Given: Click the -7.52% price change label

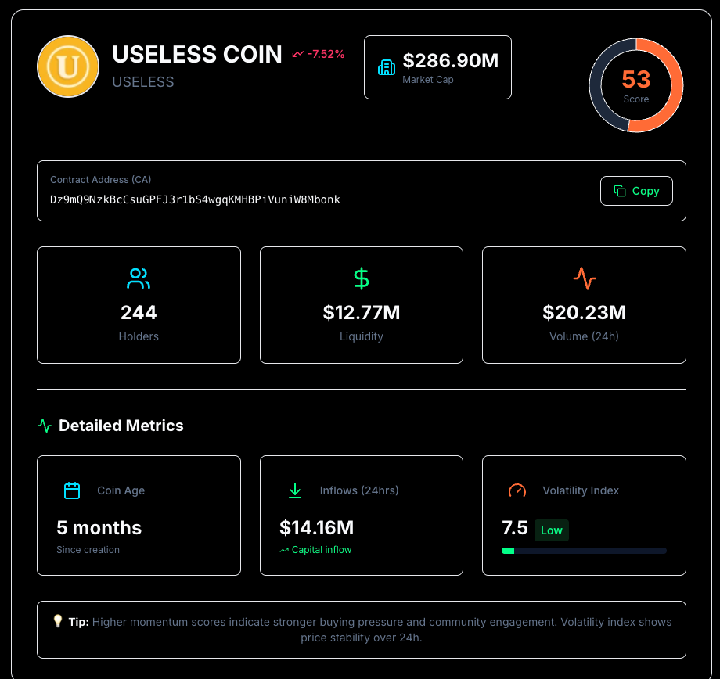Looking at the screenshot, I should pyautogui.click(x=326, y=54).
